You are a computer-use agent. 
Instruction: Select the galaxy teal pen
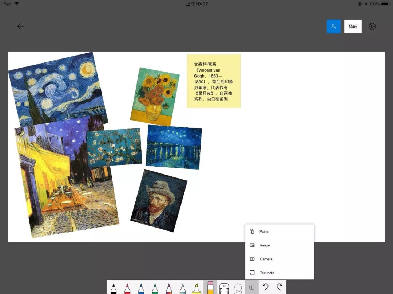(182, 288)
